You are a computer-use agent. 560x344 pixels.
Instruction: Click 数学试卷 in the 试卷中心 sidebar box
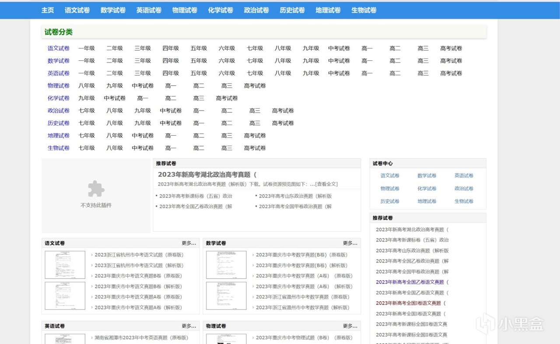click(x=427, y=176)
